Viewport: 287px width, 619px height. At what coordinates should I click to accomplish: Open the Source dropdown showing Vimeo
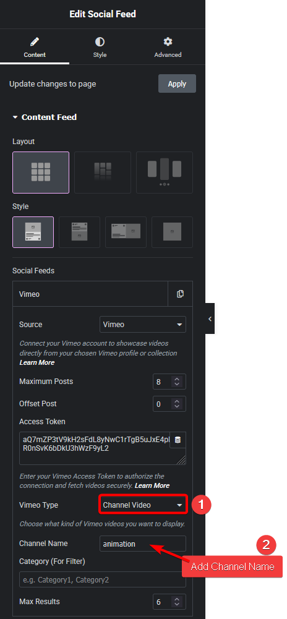(142, 325)
